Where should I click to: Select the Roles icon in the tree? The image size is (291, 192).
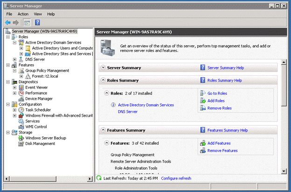click(x=14, y=37)
